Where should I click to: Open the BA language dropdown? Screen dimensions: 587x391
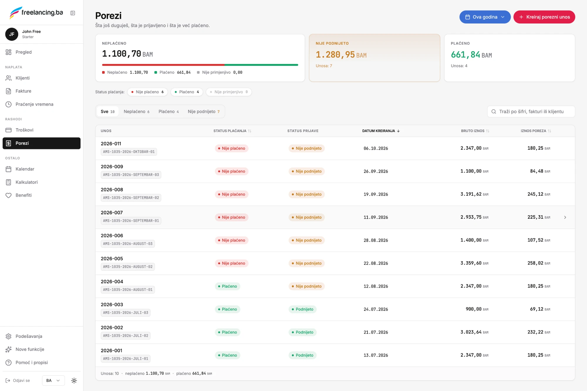point(53,380)
